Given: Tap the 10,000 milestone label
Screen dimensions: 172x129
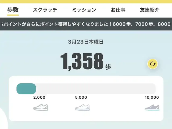Looking at the screenshot, I should 152,98.
